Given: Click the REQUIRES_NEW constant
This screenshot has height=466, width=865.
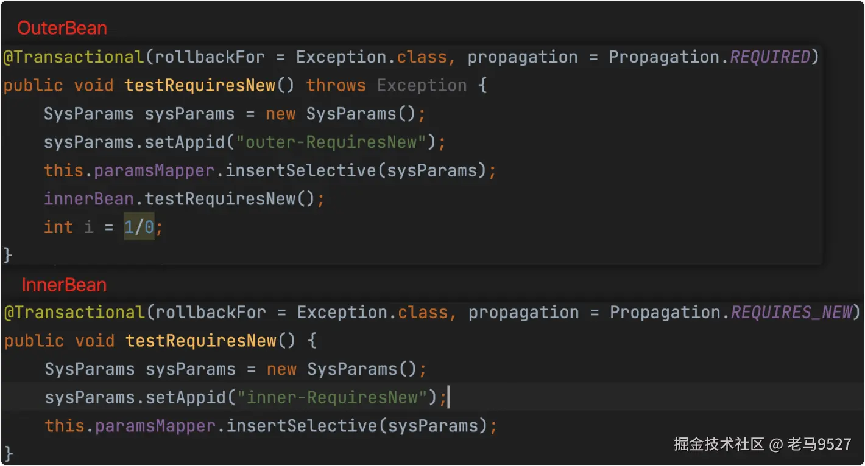Looking at the screenshot, I should [791, 313].
